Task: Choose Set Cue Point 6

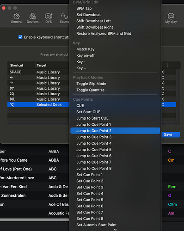Action: pos(115,206)
